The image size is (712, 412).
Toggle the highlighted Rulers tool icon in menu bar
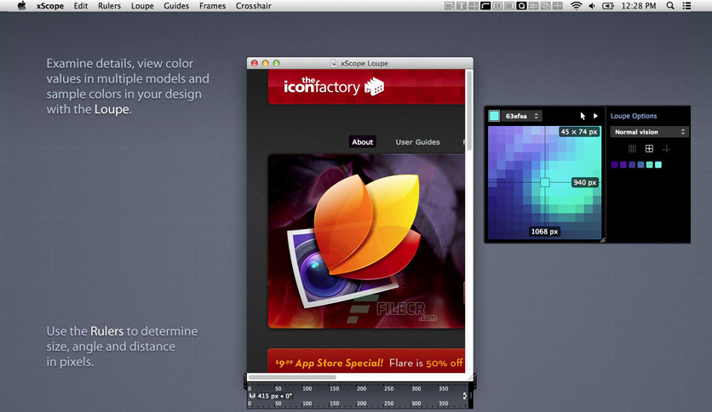click(x=485, y=6)
